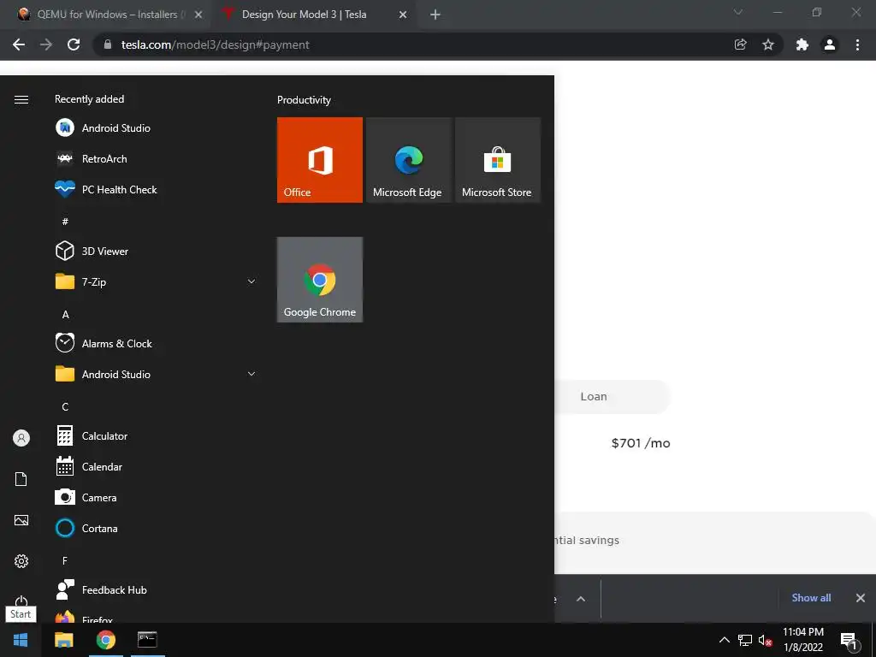Bookmark this page with star icon
The height and width of the screenshot is (657, 876).
[x=768, y=44]
